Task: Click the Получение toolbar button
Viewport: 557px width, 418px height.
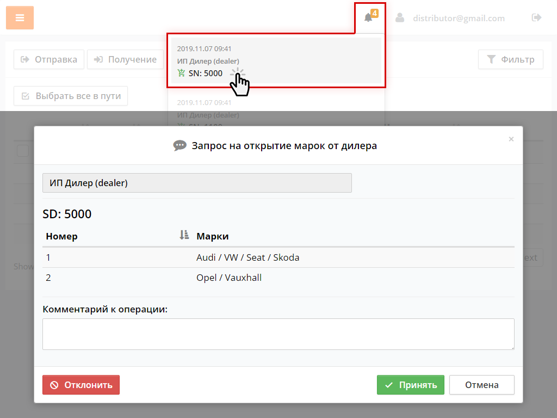Action: [x=125, y=59]
